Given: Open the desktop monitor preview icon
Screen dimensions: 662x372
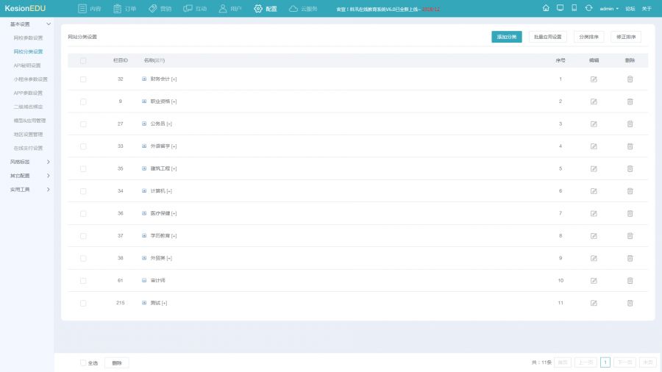Looking at the screenshot, I should (560, 8).
